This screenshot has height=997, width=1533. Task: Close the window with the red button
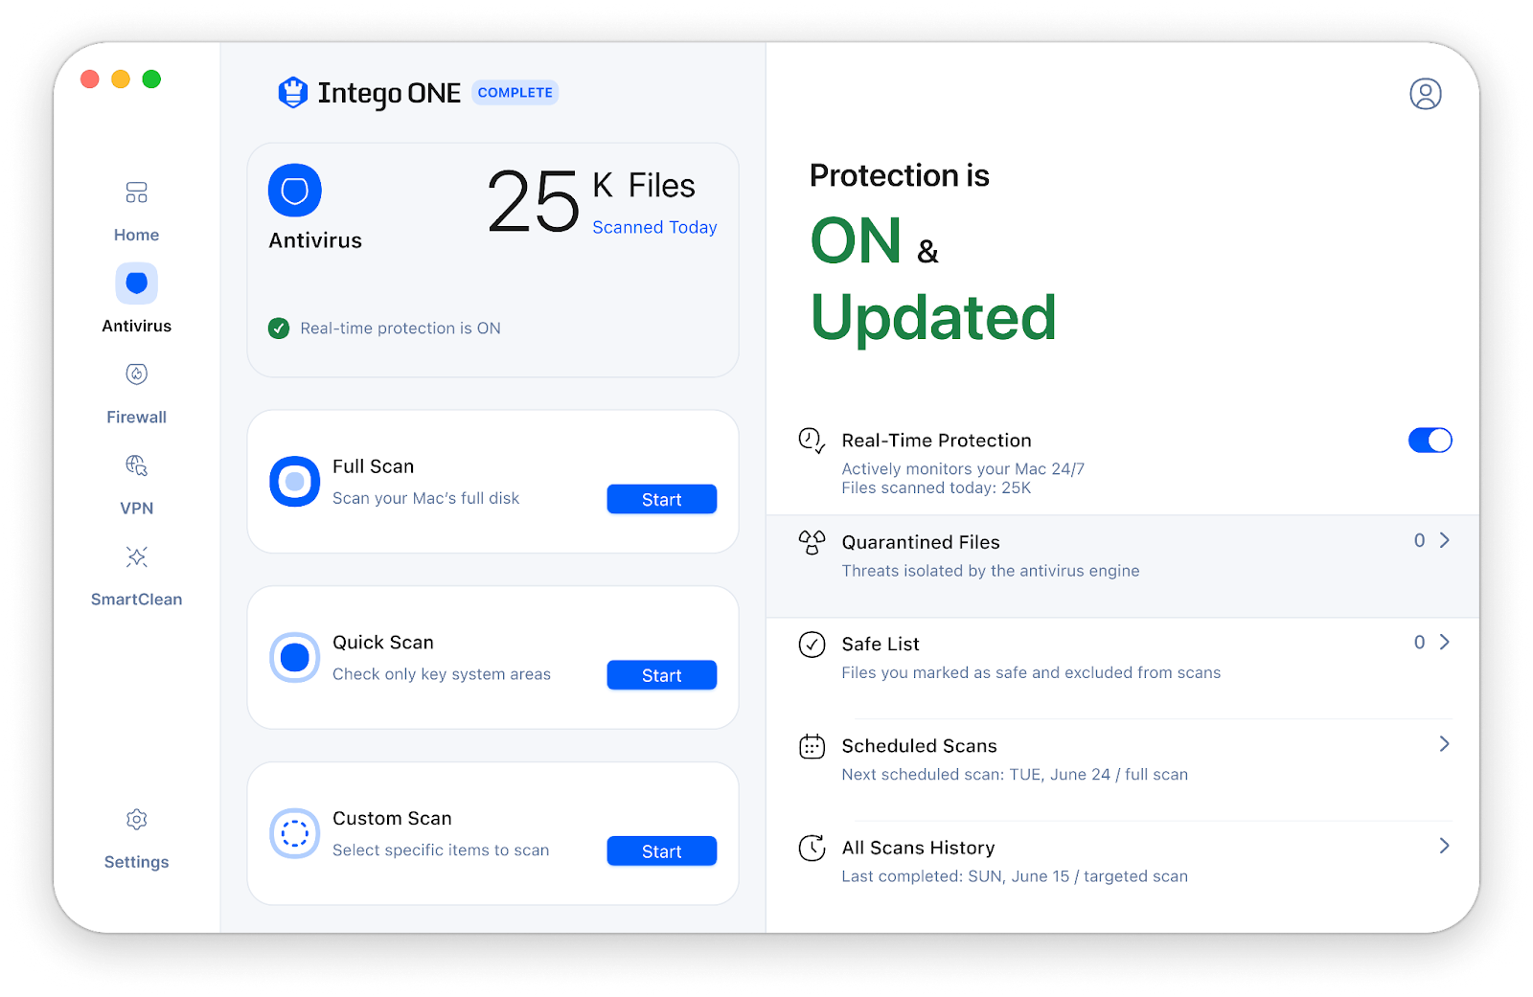tap(90, 79)
